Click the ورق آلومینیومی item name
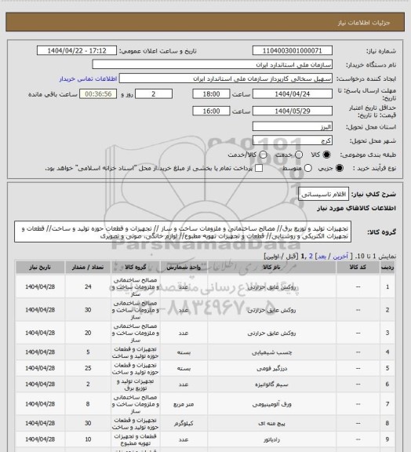 (x=271, y=404)
